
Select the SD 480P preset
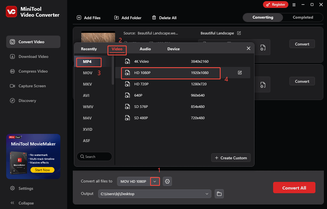click(x=183, y=118)
